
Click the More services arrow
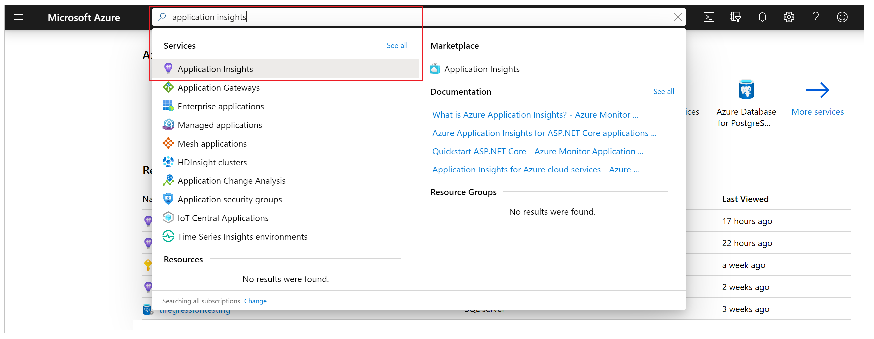tap(817, 90)
